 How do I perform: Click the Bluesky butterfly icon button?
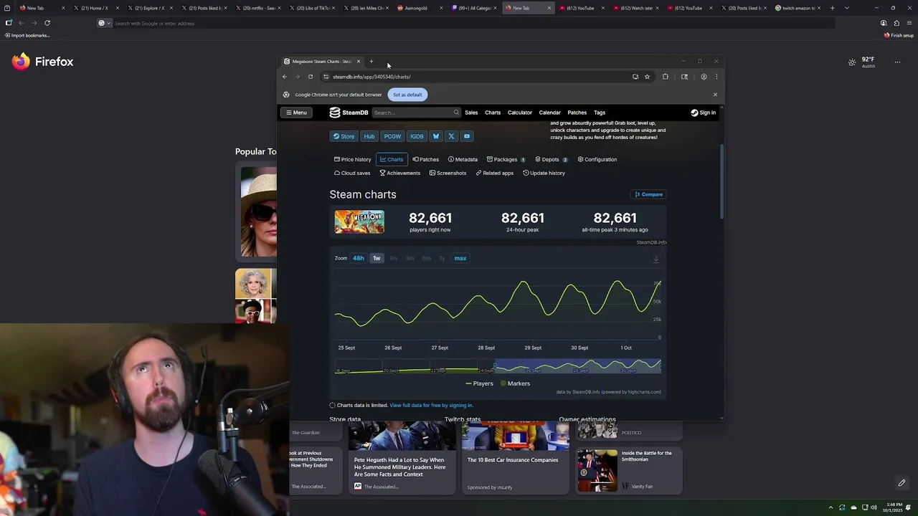(x=436, y=136)
